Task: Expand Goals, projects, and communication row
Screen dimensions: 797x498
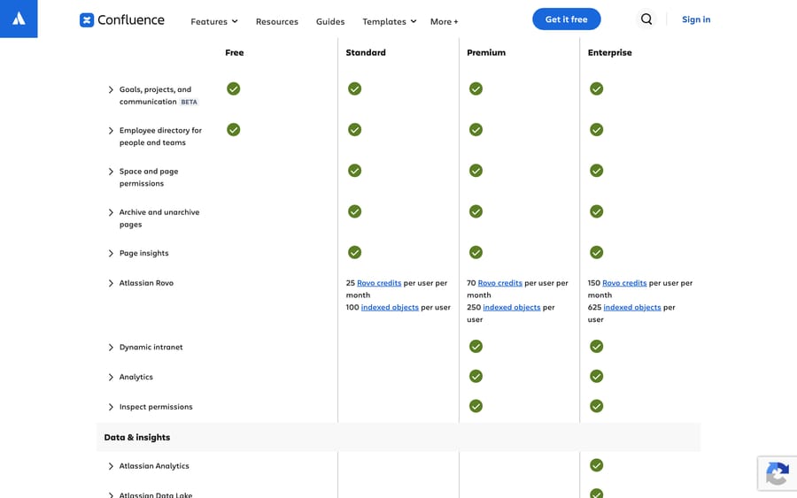Action: click(x=111, y=90)
